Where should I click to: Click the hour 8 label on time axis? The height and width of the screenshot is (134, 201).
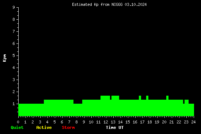click(x=76, y=122)
